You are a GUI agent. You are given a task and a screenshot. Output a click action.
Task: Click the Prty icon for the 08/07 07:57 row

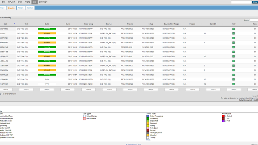coord(233,75)
